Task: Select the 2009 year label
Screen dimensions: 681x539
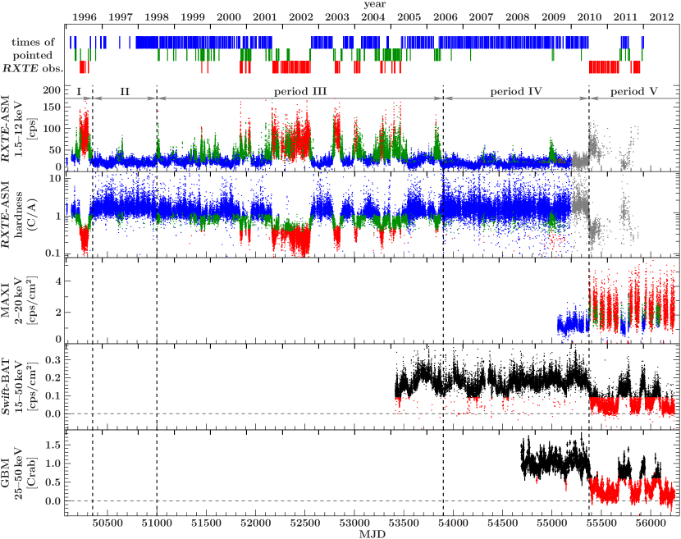Action: click(553, 17)
